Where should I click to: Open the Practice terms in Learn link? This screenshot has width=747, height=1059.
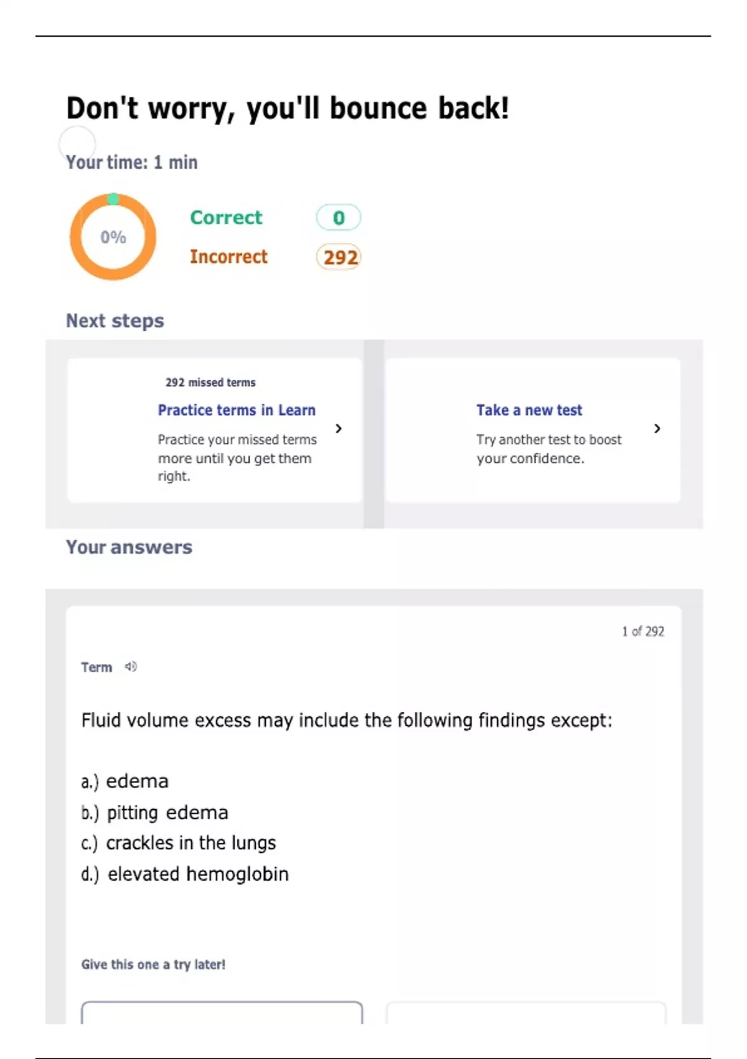(x=237, y=410)
